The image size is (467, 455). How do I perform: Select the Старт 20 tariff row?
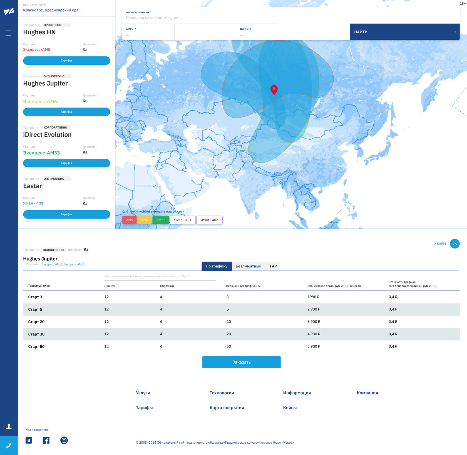click(241, 322)
